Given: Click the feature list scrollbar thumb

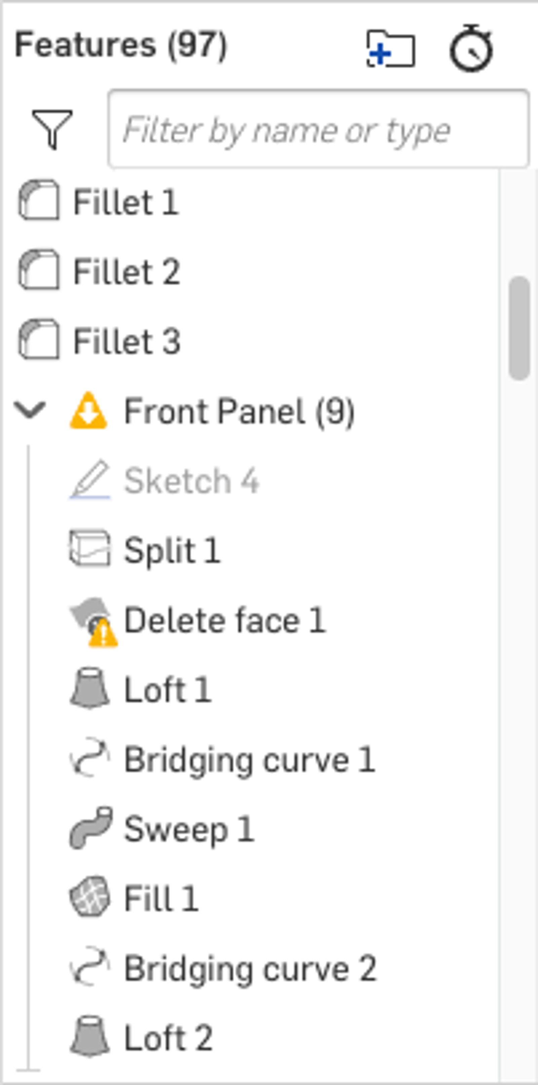Looking at the screenshot, I should 518,328.
